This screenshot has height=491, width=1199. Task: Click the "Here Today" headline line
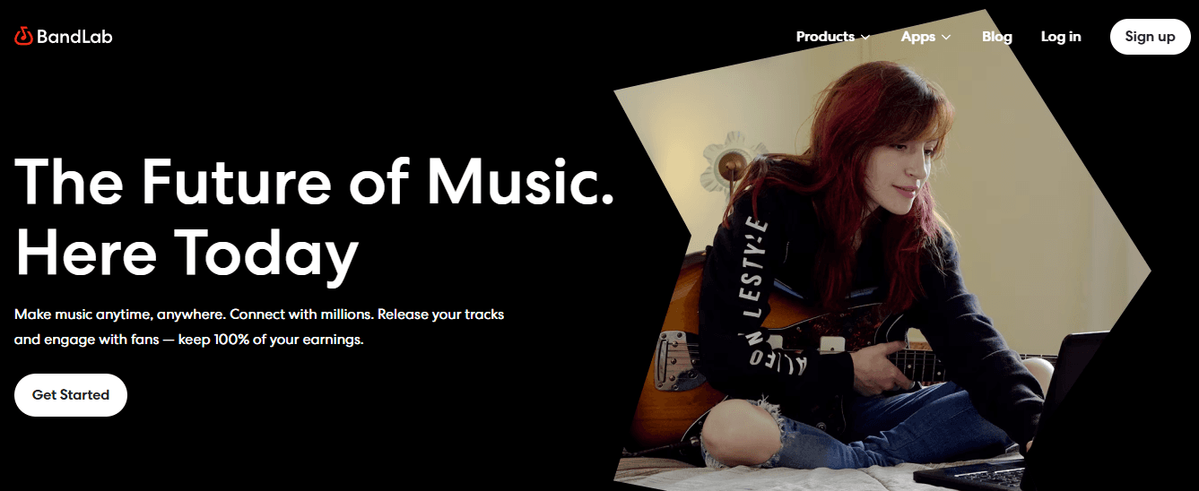click(x=187, y=252)
